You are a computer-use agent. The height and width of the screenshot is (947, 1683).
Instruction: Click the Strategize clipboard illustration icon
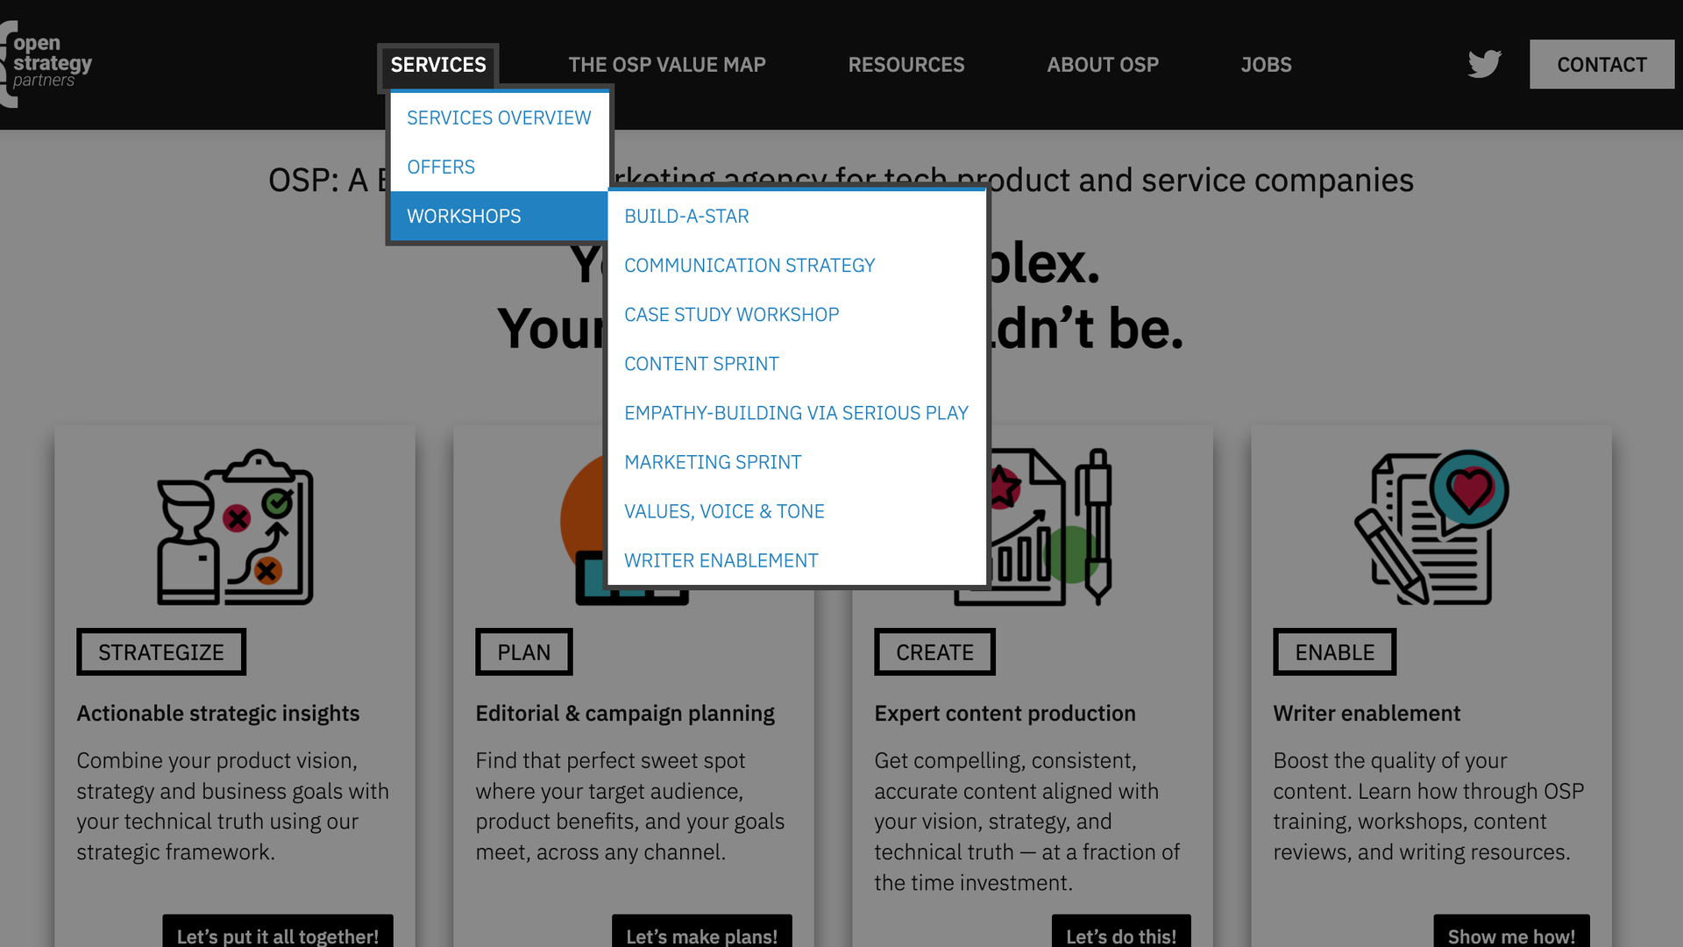point(235,527)
